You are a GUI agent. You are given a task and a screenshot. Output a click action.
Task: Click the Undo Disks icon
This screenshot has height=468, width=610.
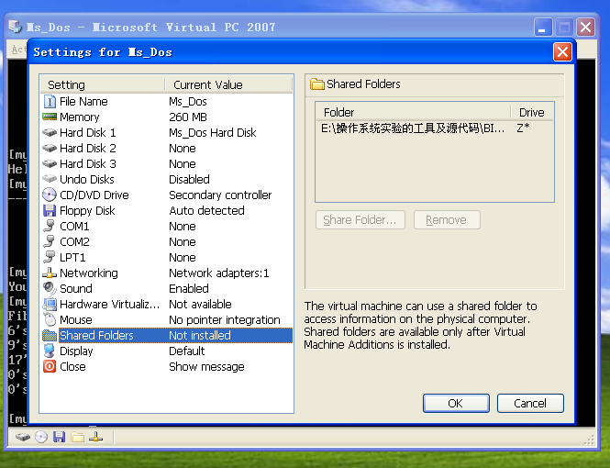click(50, 179)
